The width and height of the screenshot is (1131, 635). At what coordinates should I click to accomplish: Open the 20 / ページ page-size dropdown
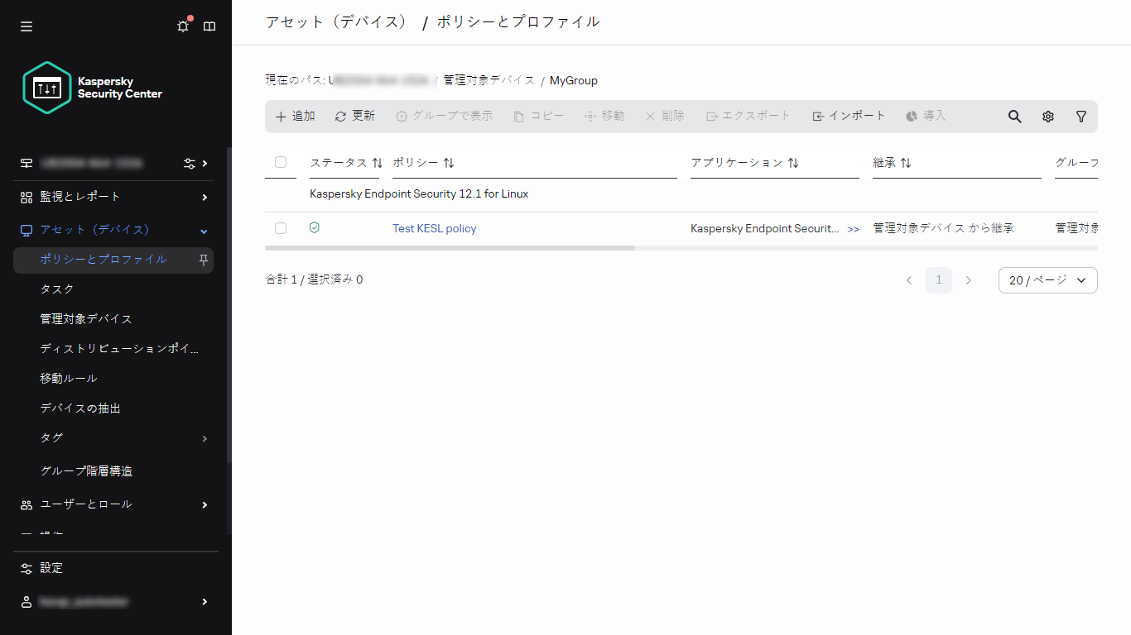tap(1047, 280)
